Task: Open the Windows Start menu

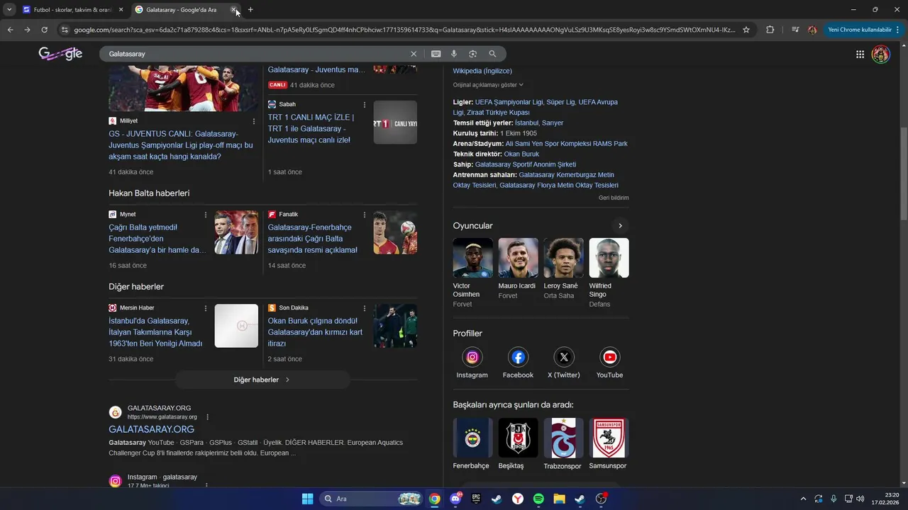Action: point(307,499)
